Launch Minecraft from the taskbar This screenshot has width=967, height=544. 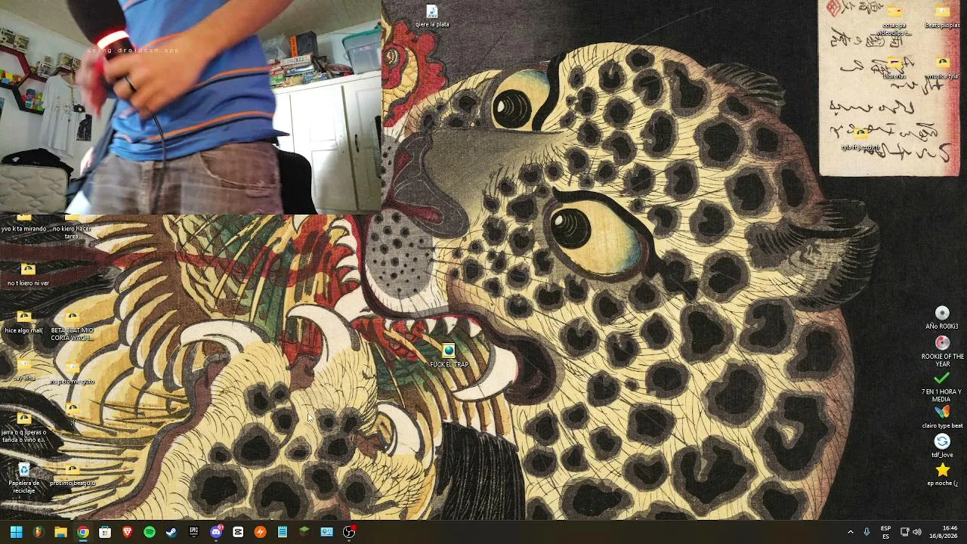pyautogui.click(x=304, y=532)
